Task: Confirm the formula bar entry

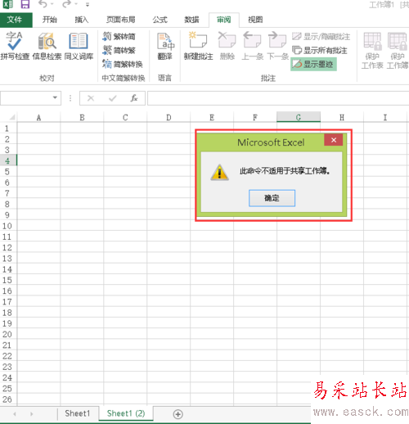Action: (x=112, y=98)
